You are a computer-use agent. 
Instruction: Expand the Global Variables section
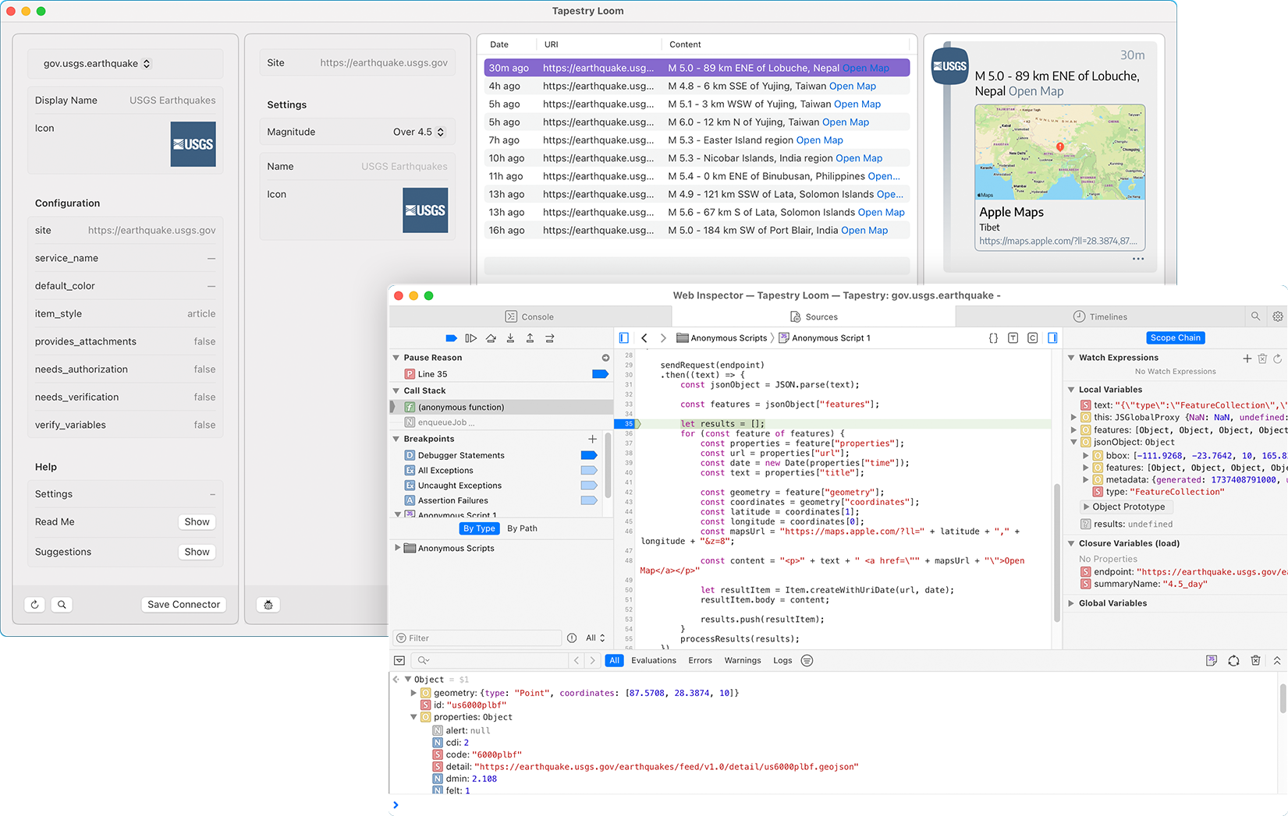tap(1071, 603)
